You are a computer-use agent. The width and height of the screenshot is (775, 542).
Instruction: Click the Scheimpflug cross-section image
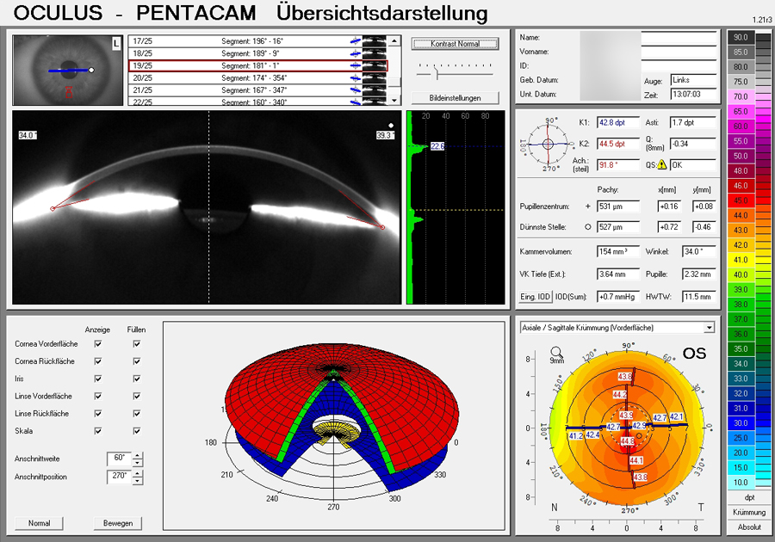pos(207,206)
